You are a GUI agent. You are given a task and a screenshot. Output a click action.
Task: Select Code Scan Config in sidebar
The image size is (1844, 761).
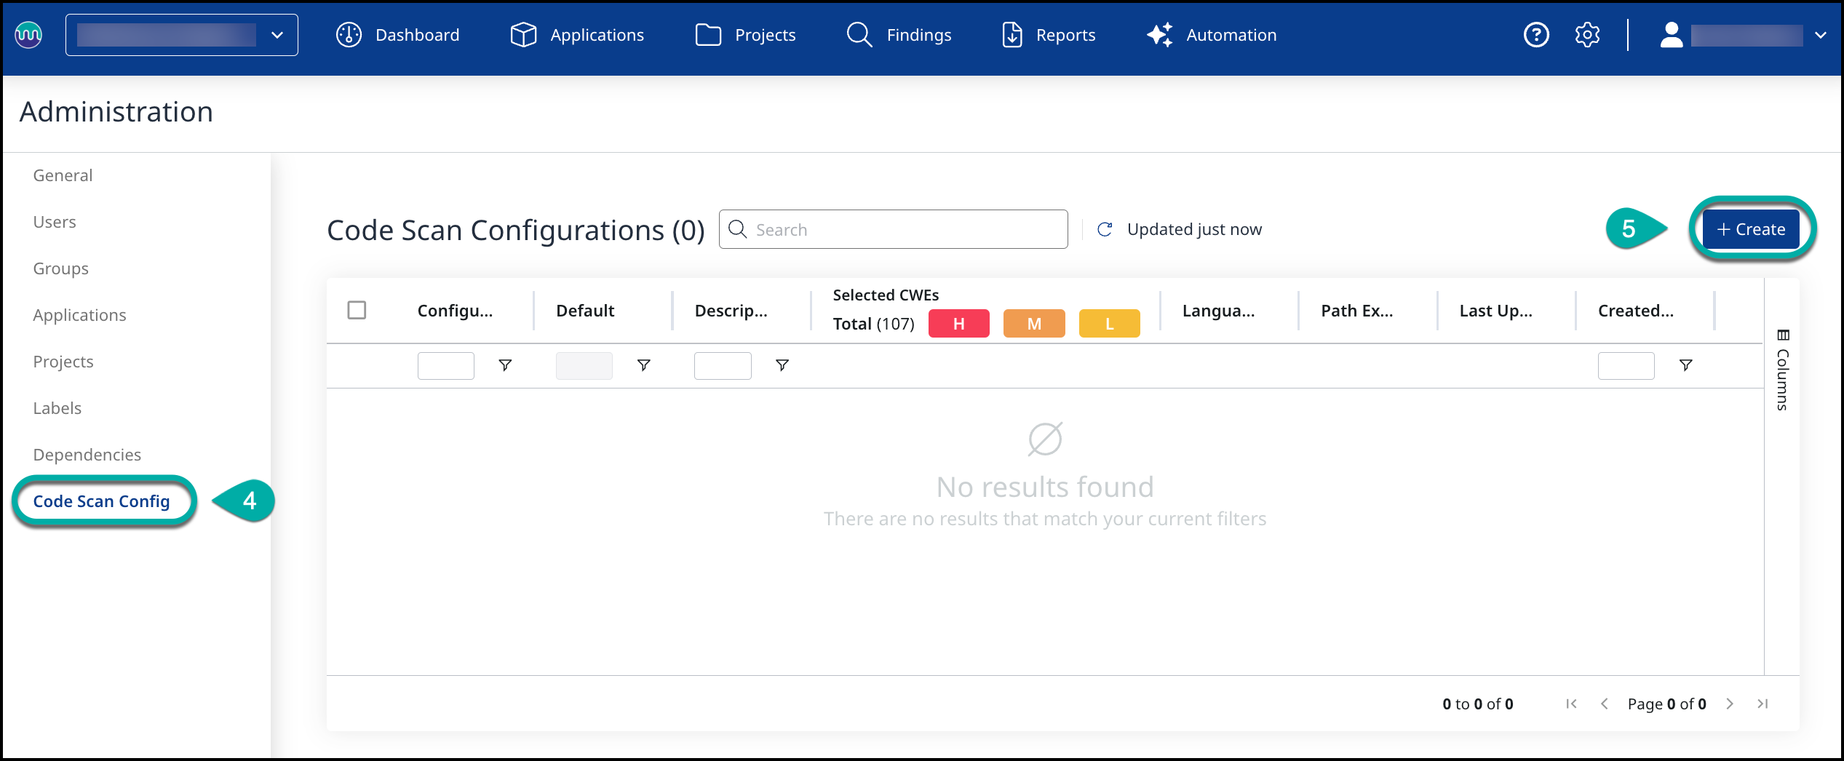point(102,501)
